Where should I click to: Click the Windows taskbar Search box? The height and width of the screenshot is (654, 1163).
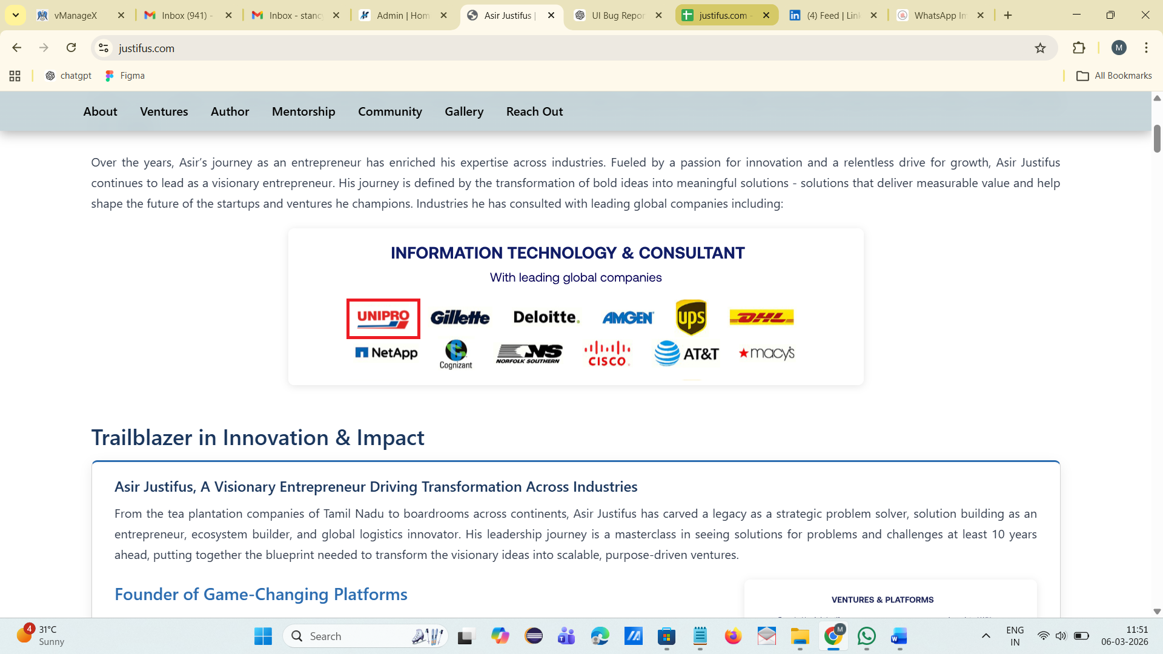click(x=363, y=636)
